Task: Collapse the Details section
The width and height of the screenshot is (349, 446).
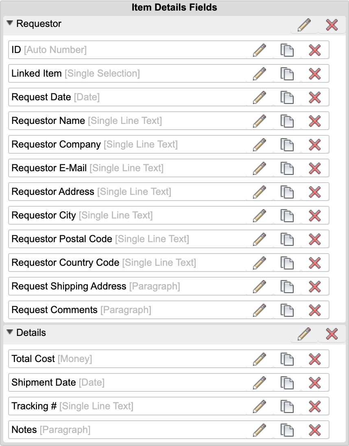Action: coord(10,333)
